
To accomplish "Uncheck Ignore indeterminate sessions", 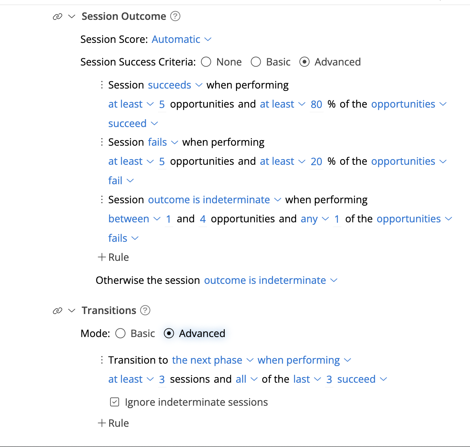I will (x=114, y=402).
